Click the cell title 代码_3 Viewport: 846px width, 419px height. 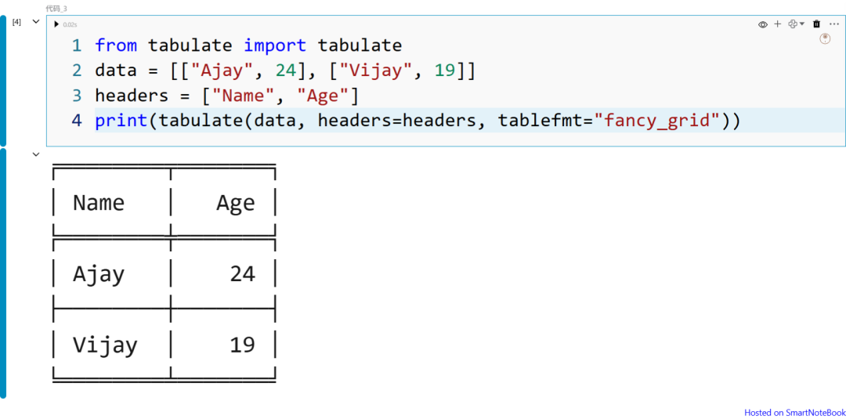[x=56, y=9]
